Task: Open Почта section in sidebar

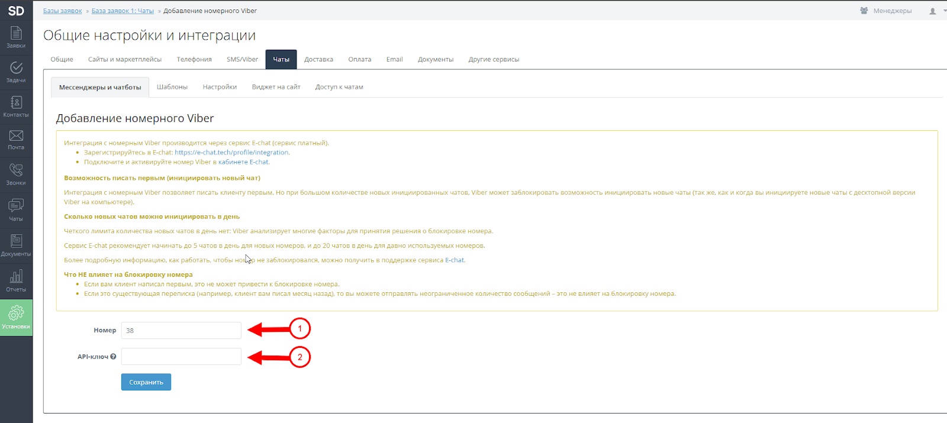Action: (16, 140)
